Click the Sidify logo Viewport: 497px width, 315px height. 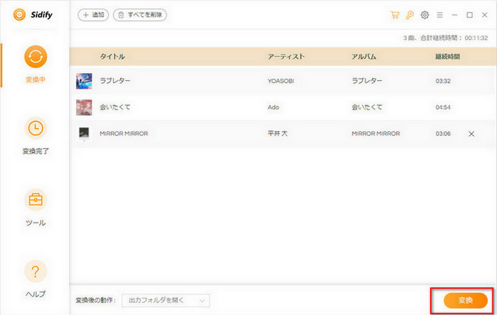click(33, 15)
